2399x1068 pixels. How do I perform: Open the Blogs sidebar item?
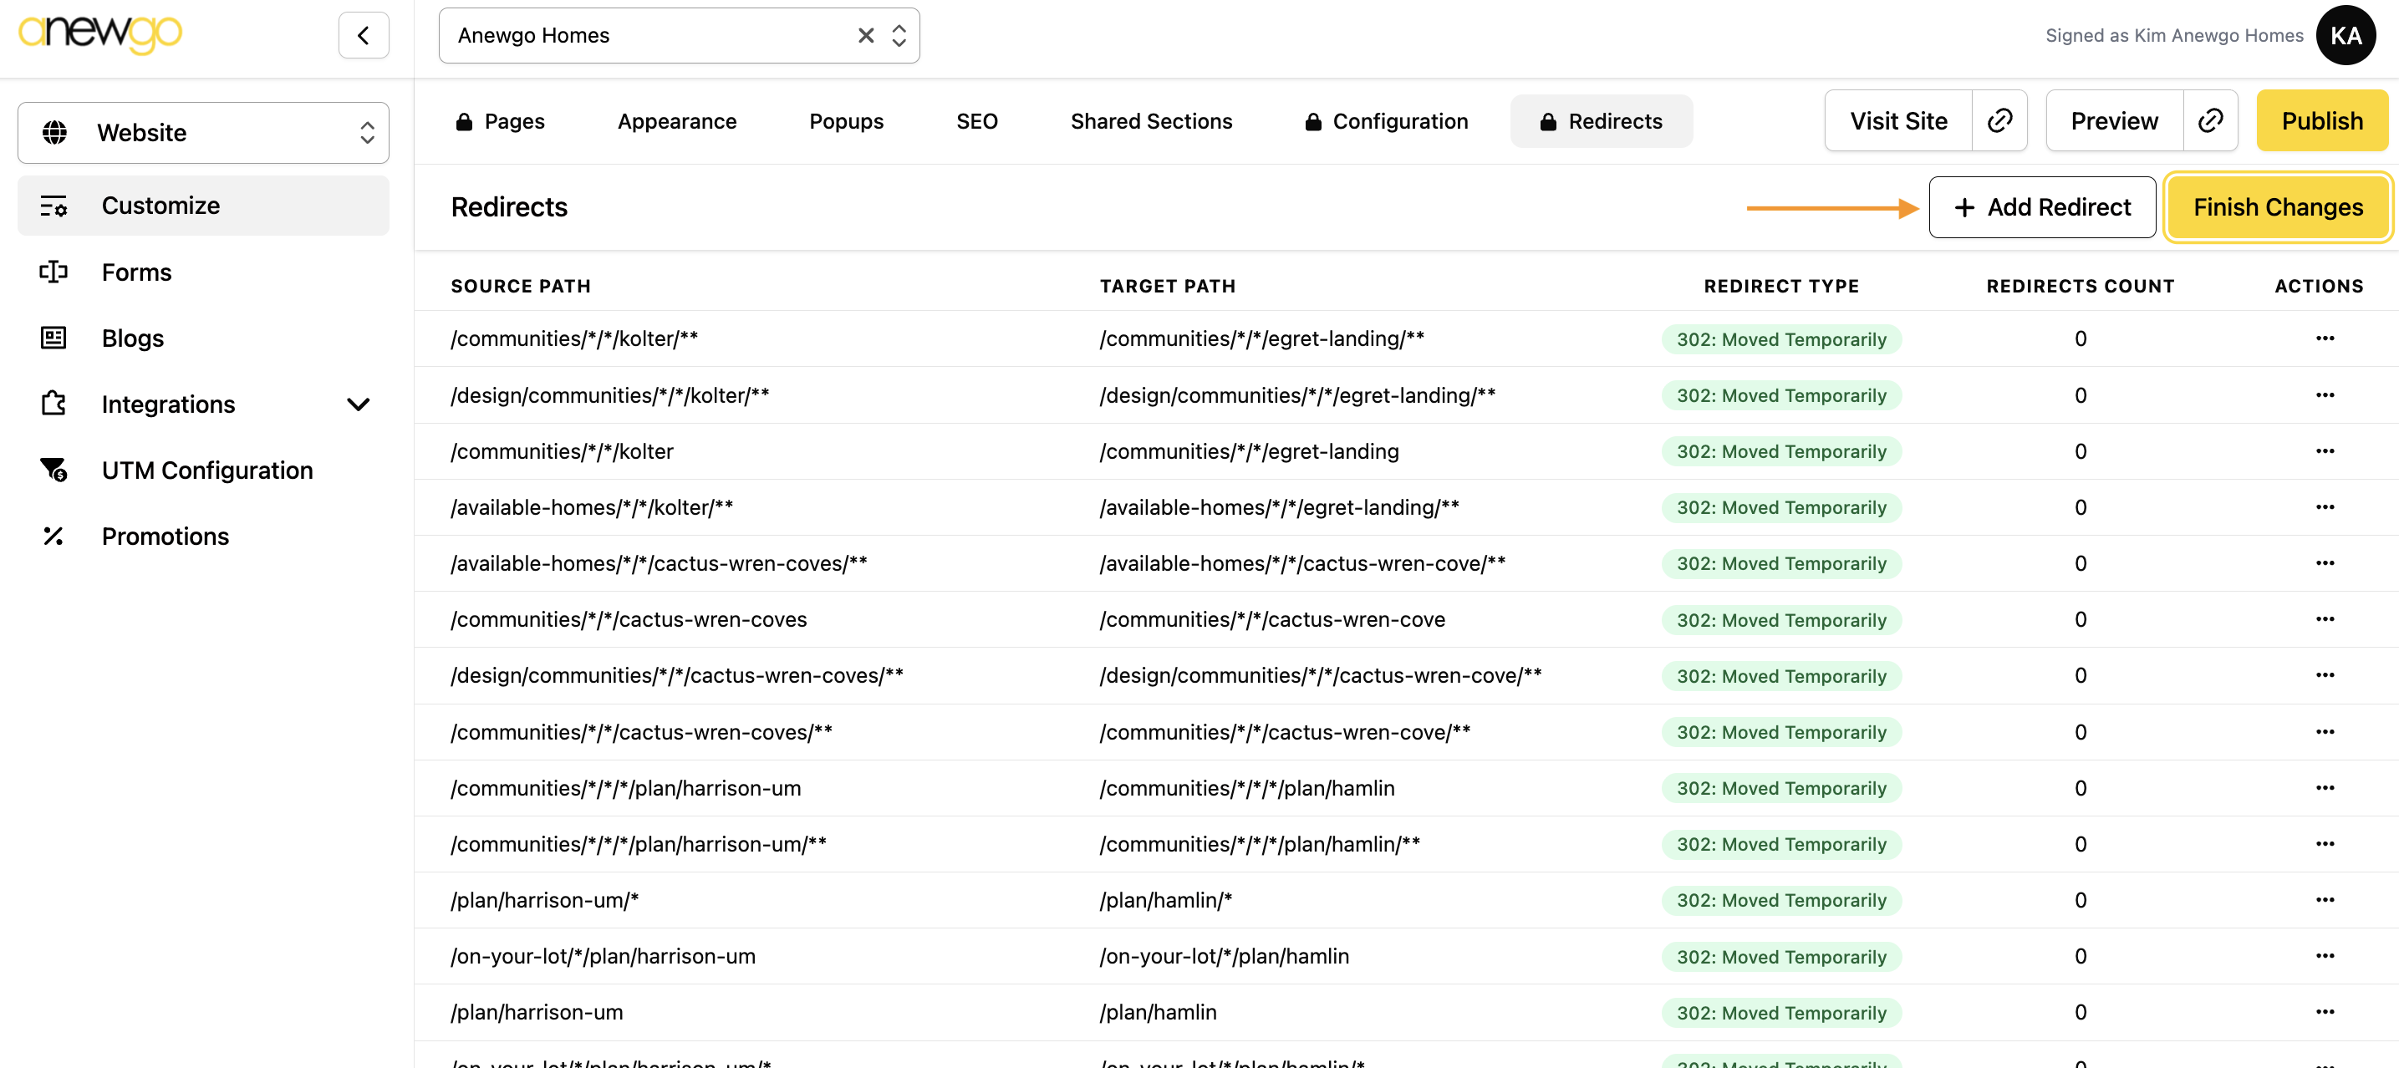132,338
